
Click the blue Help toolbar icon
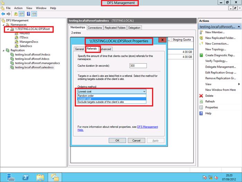[29, 14]
